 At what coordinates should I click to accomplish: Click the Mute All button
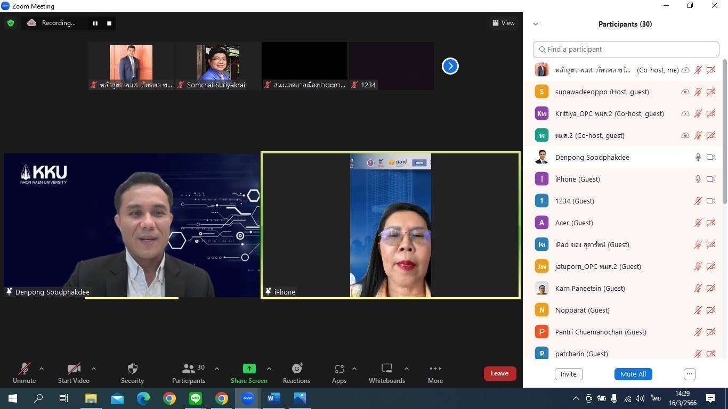click(x=633, y=374)
